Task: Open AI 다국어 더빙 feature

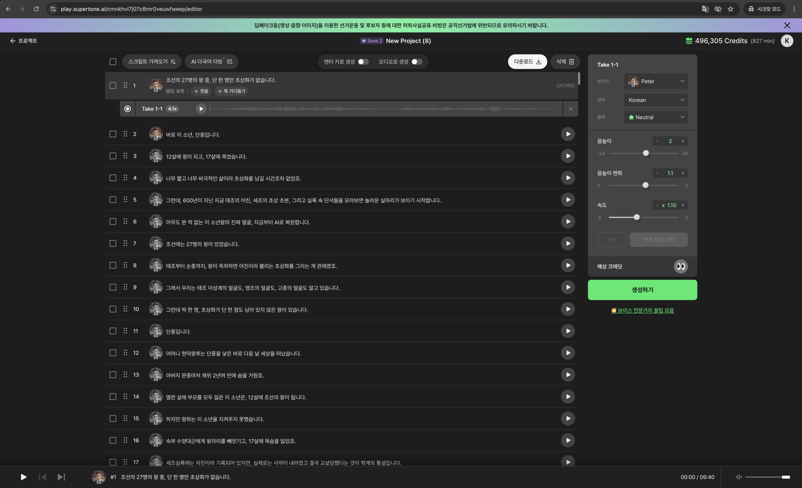Action: [211, 62]
